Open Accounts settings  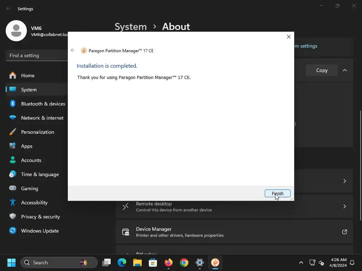point(37,160)
